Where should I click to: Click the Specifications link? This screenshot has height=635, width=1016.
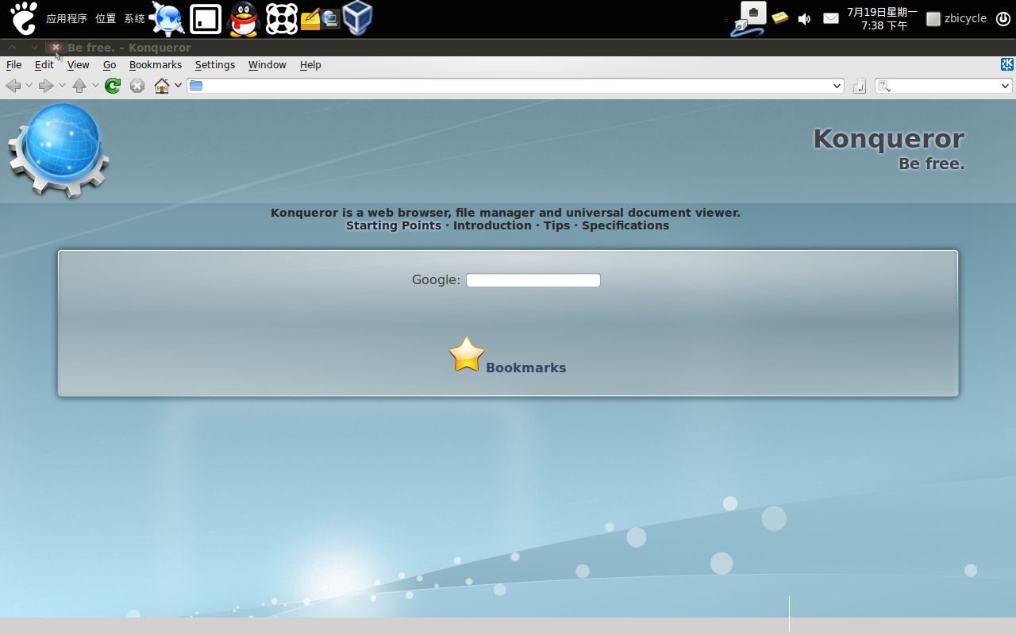pyautogui.click(x=625, y=225)
